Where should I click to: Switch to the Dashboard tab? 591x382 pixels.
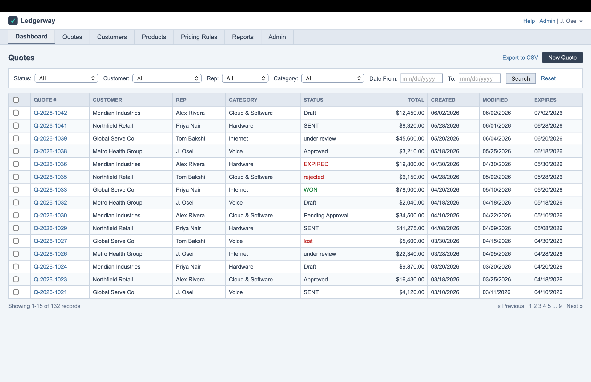tap(31, 37)
